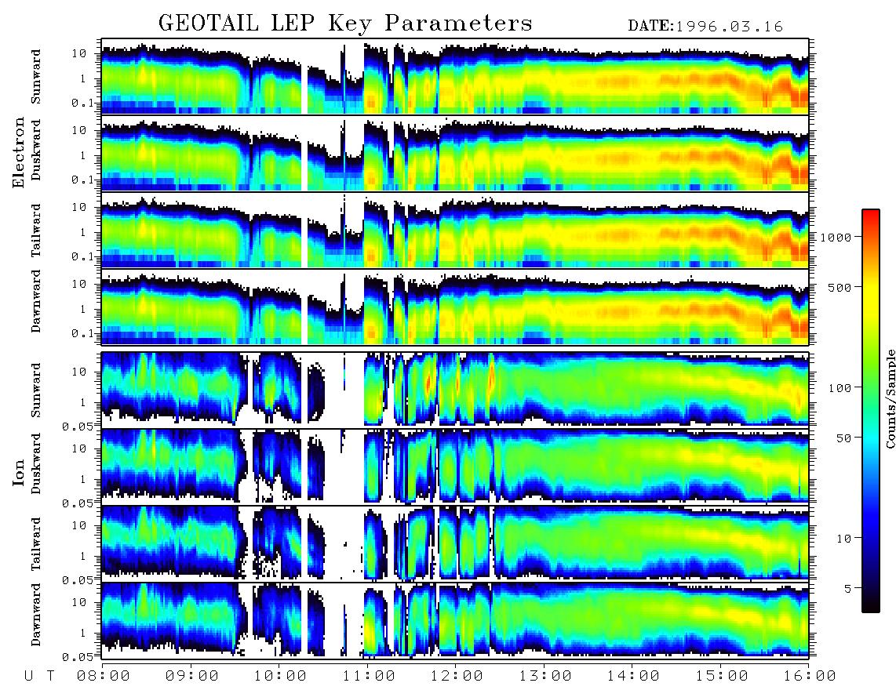Click the "16:00" time tick label
This screenshot has height=690, width=896.
pyautogui.click(x=809, y=676)
